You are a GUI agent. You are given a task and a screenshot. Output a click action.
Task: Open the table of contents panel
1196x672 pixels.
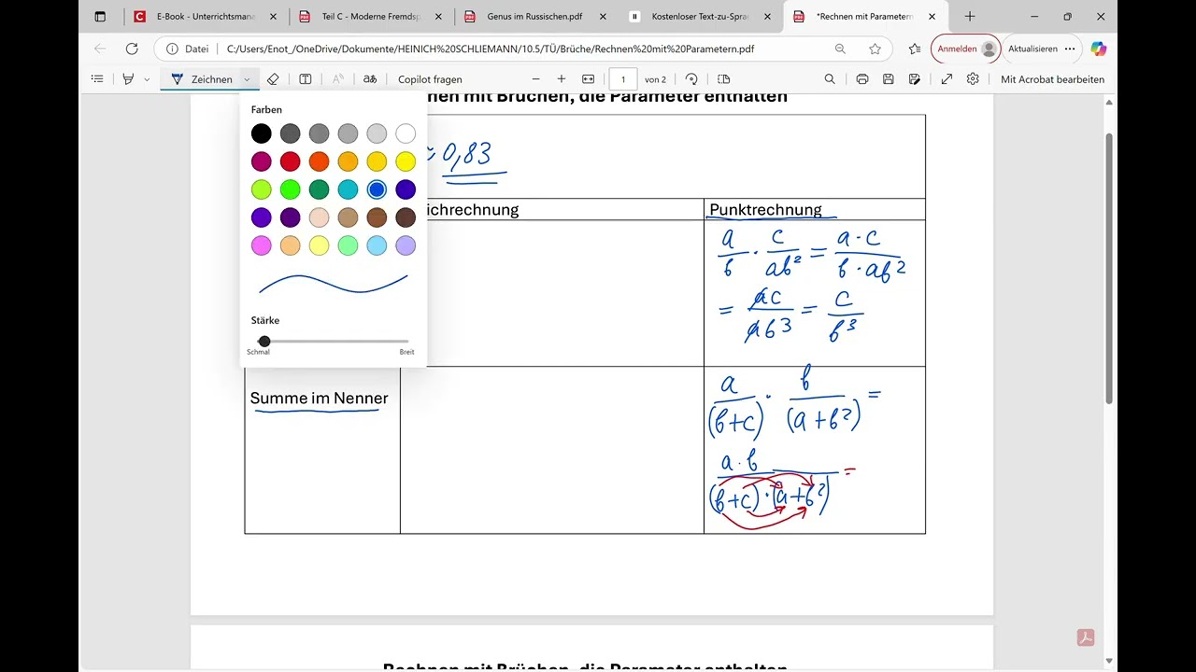point(97,79)
